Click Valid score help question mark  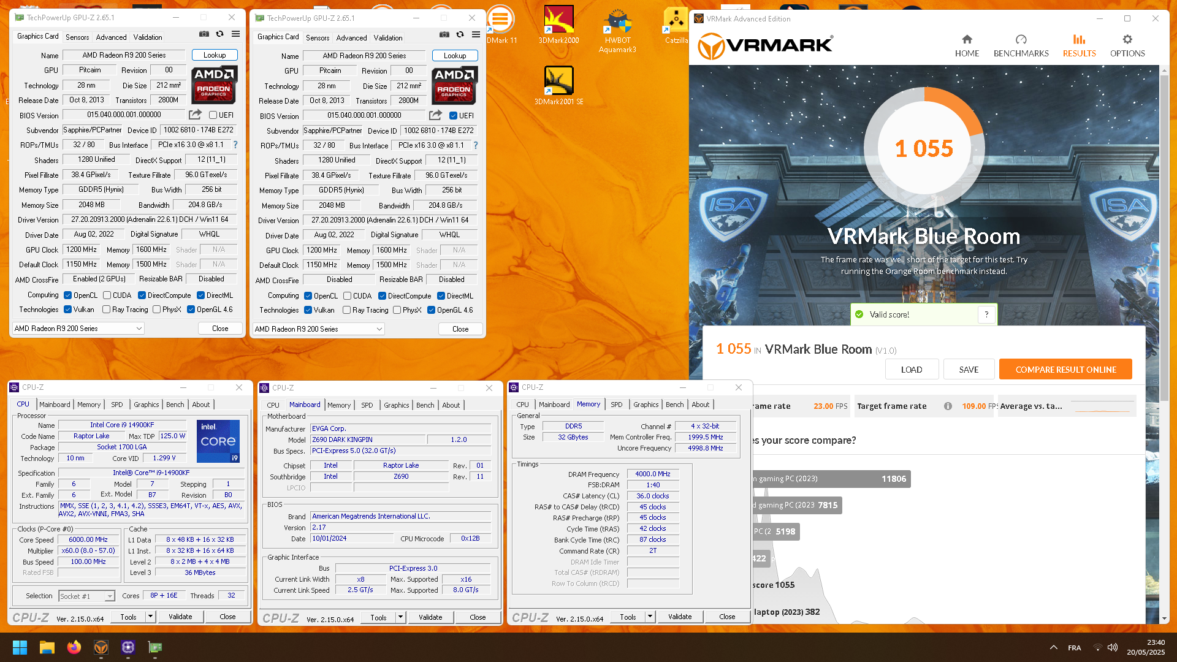point(986,314)
